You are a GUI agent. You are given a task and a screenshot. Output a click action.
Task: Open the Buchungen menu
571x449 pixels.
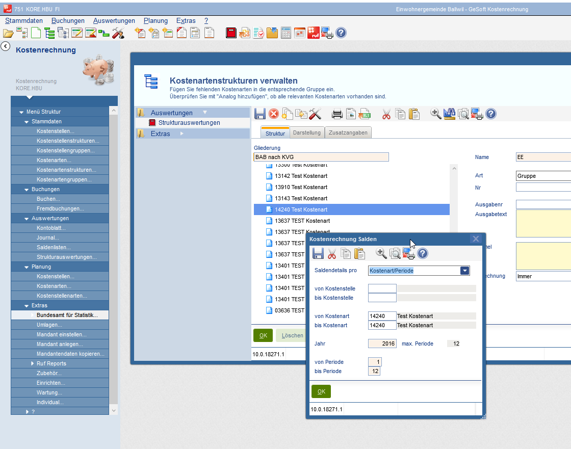coord(68,21)
